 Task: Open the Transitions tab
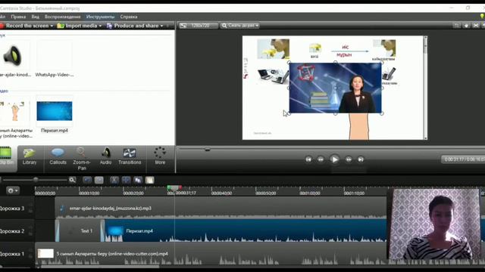click(x=130, y=156)
